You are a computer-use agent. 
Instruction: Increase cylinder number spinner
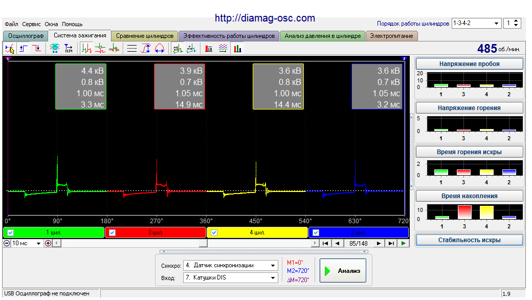516,21
